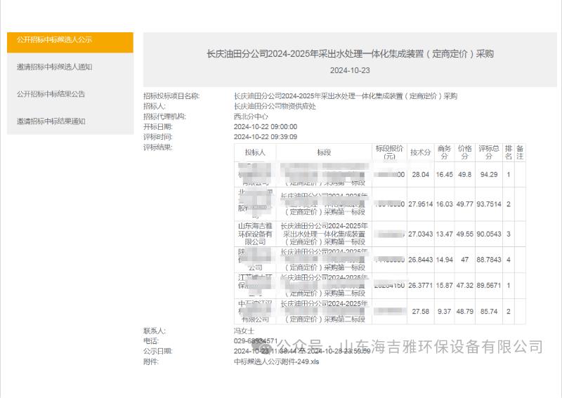Click the 投标人 column header
The width and height of the screenshot is (562, 398).
[x=255, y=152]
